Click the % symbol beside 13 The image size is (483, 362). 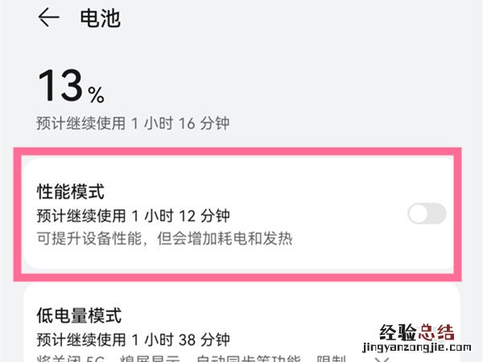97,97
